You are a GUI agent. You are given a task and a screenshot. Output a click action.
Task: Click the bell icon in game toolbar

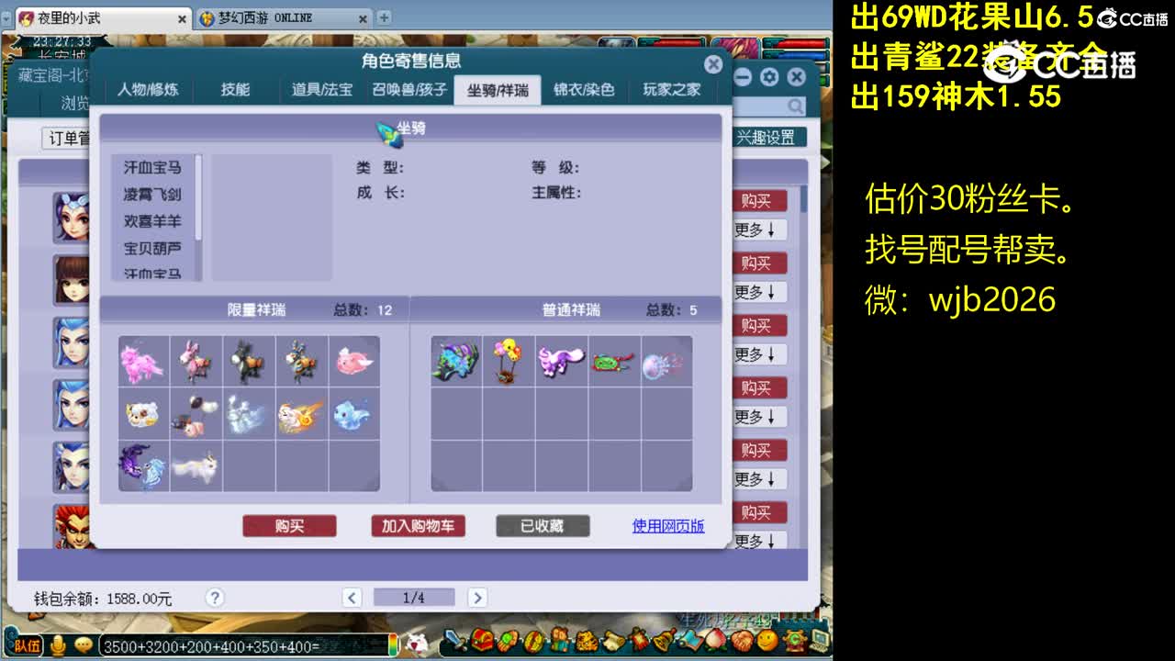click(x=666, y=640)
